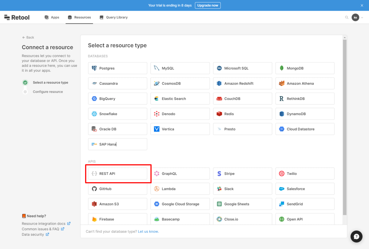
Task: Select Google Cloud Storage resource
Action: [x=180, y=204]
